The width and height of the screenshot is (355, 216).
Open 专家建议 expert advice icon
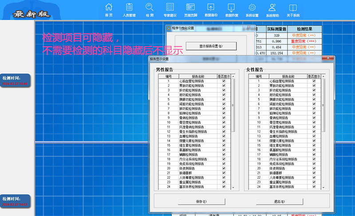point(170,10)
